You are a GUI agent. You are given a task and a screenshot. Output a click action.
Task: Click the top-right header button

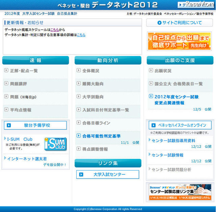tap(195, 5)
